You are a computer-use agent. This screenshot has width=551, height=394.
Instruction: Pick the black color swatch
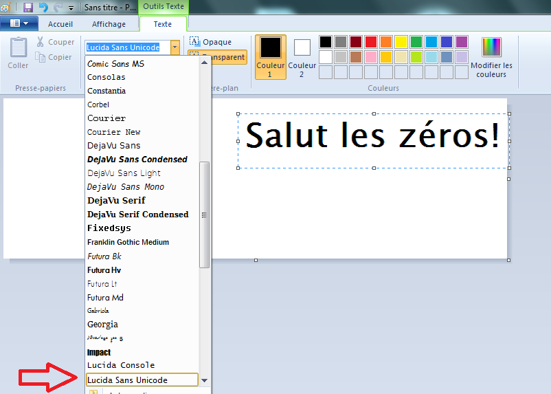pyautogui.click(x=326, y=42)
